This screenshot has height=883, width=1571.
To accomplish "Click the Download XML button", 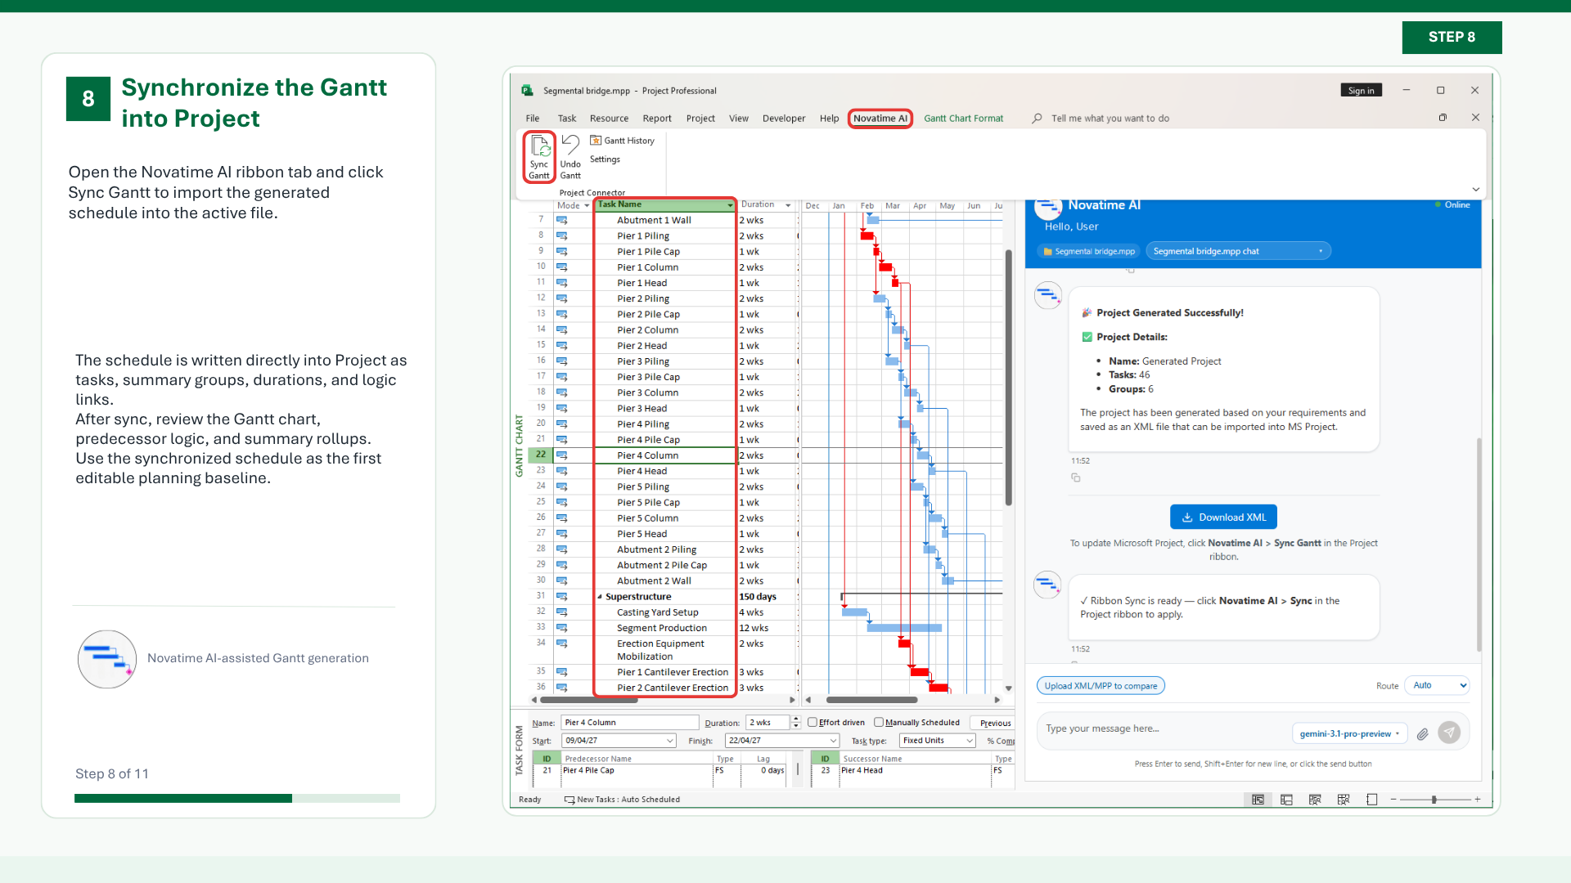I will [1224, 518].
